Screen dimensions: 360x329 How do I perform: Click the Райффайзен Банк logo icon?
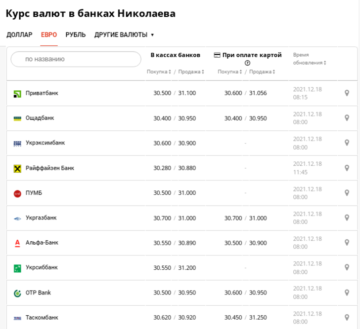point(17,169)
